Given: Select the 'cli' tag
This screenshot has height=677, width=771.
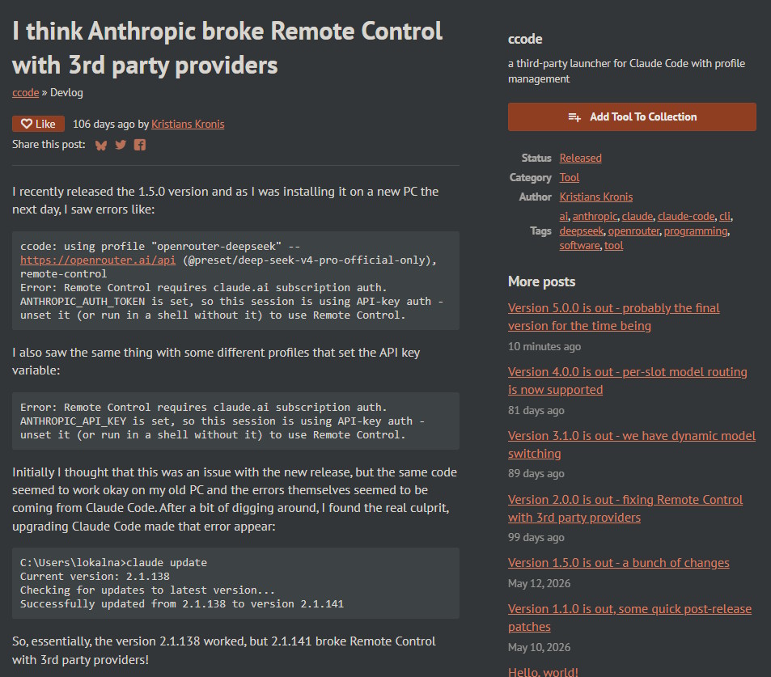Looking at the screenshot, I should pos(725,216).
